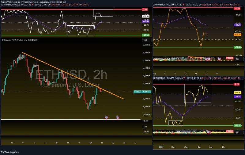Click the red -0.76 label on the 1D chart
The image size is (245, 155).
coord(238,9)
